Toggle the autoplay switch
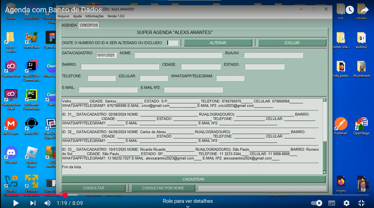The width and height of the screenshot is (374, 208). 316,203
